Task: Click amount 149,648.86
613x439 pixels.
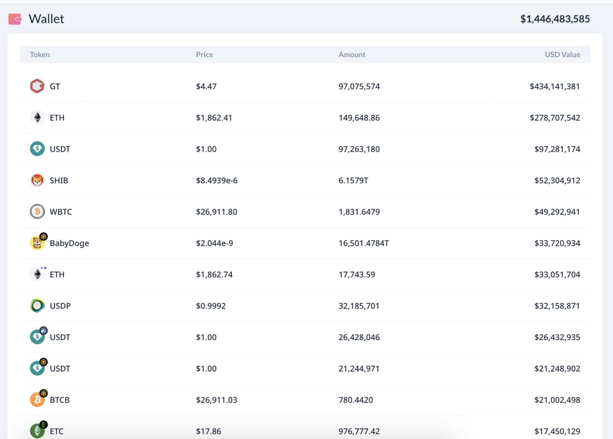Action: click(359, 118)
